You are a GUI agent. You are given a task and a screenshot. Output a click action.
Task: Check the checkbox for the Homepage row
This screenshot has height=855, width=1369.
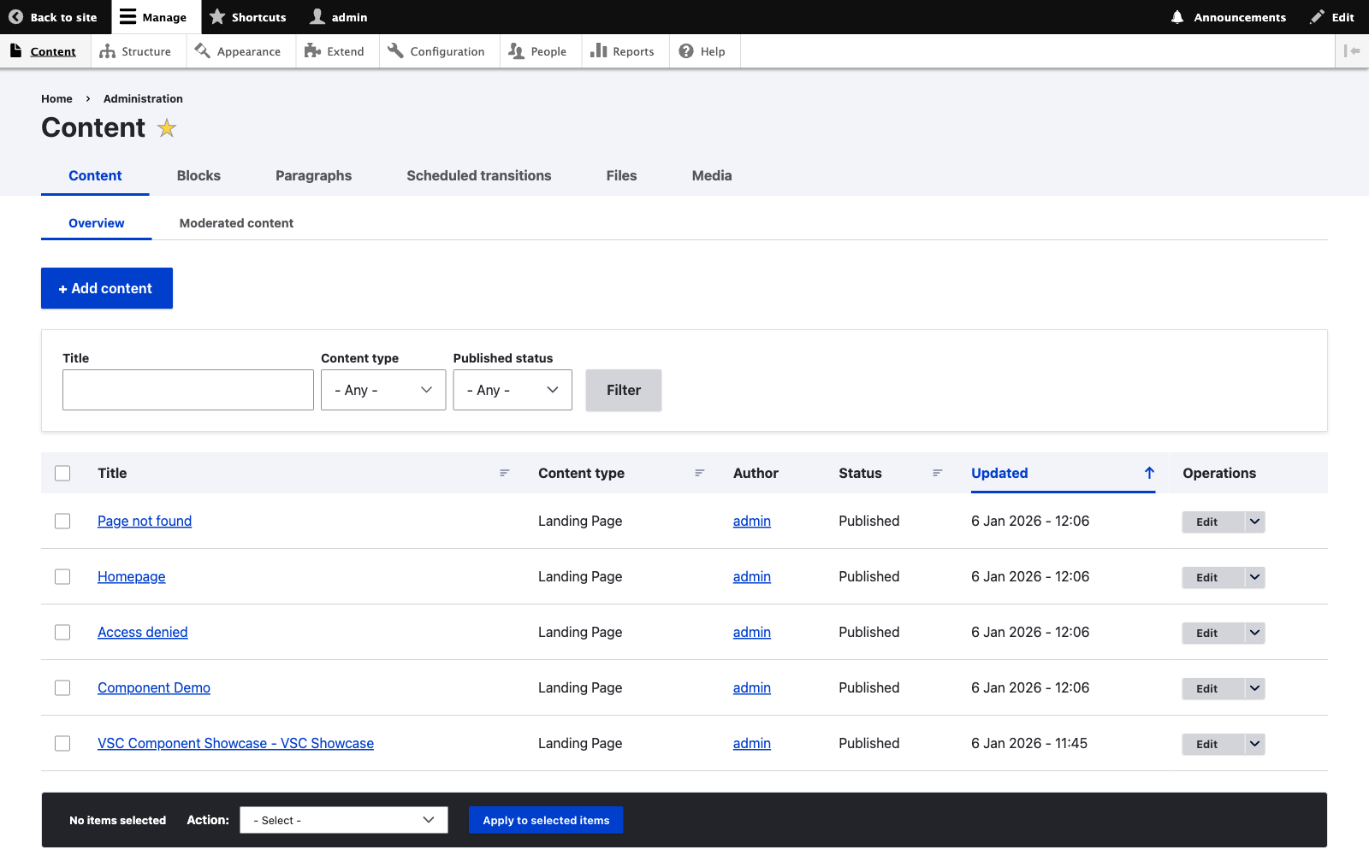pos(62,576)
